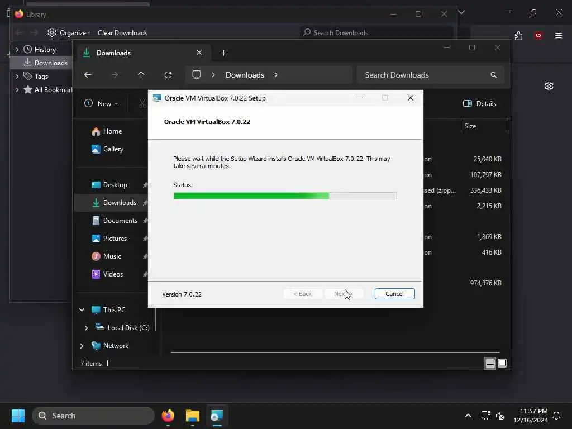
Task: Switch to details list view
Action: click(490, 363)
